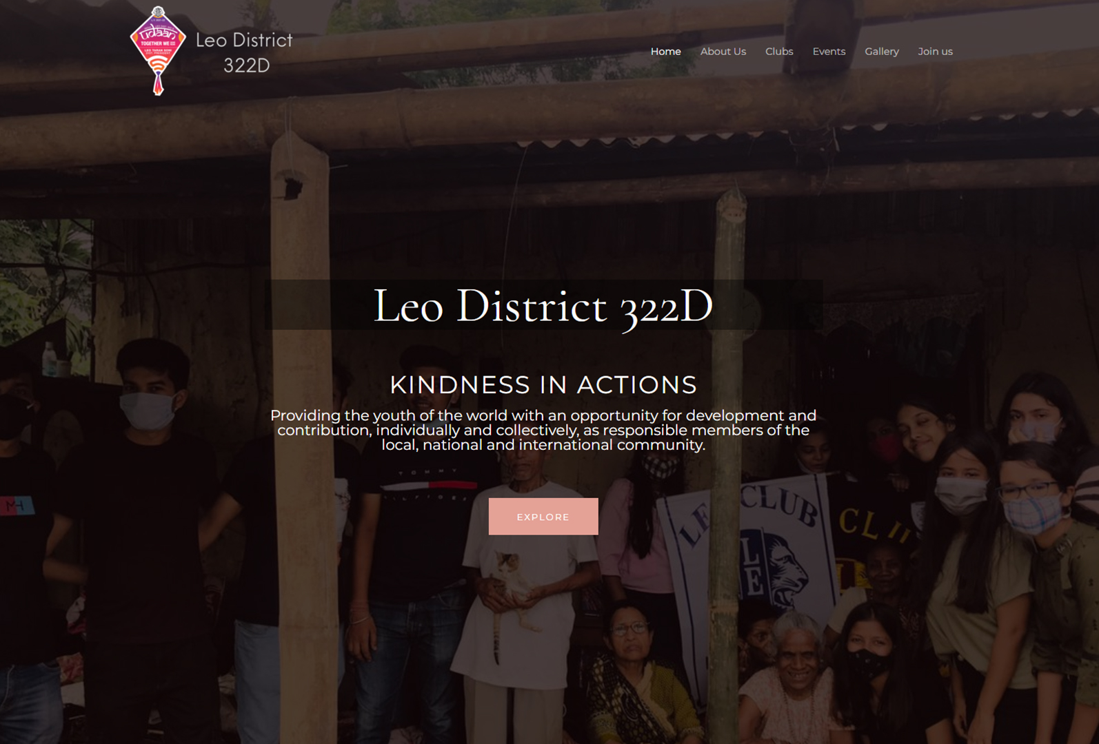Click the Udaan kite logo icon
Screen dimensions: 1099x744
(158, 50)
